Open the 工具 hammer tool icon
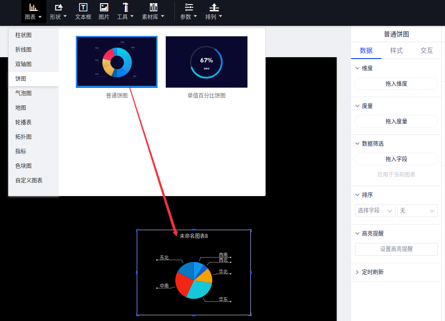The image size is (445, 321). (x=125, y=8)
